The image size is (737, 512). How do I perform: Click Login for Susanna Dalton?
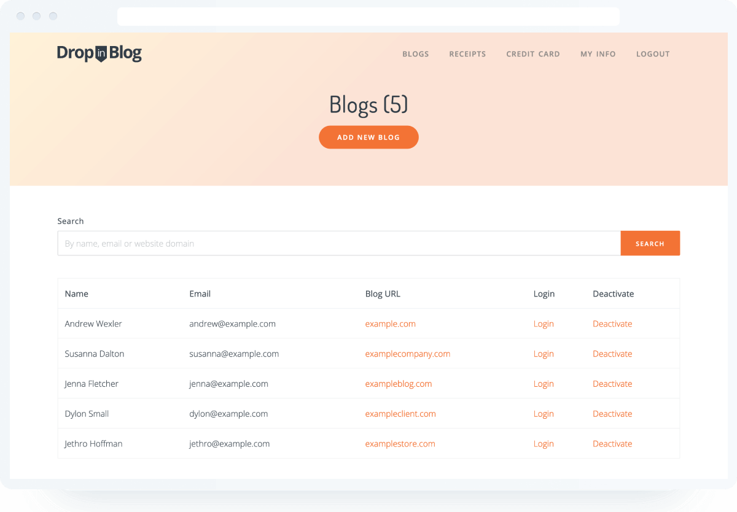(544, 354)
